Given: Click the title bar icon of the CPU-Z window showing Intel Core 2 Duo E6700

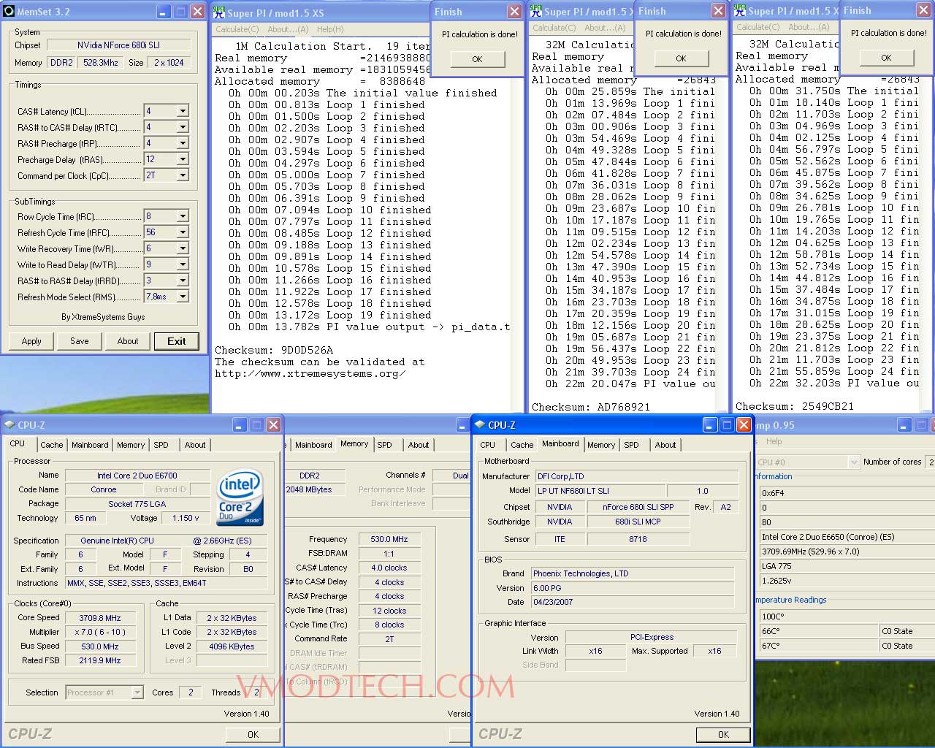Looking at the screenshot, I should [9, 424].
